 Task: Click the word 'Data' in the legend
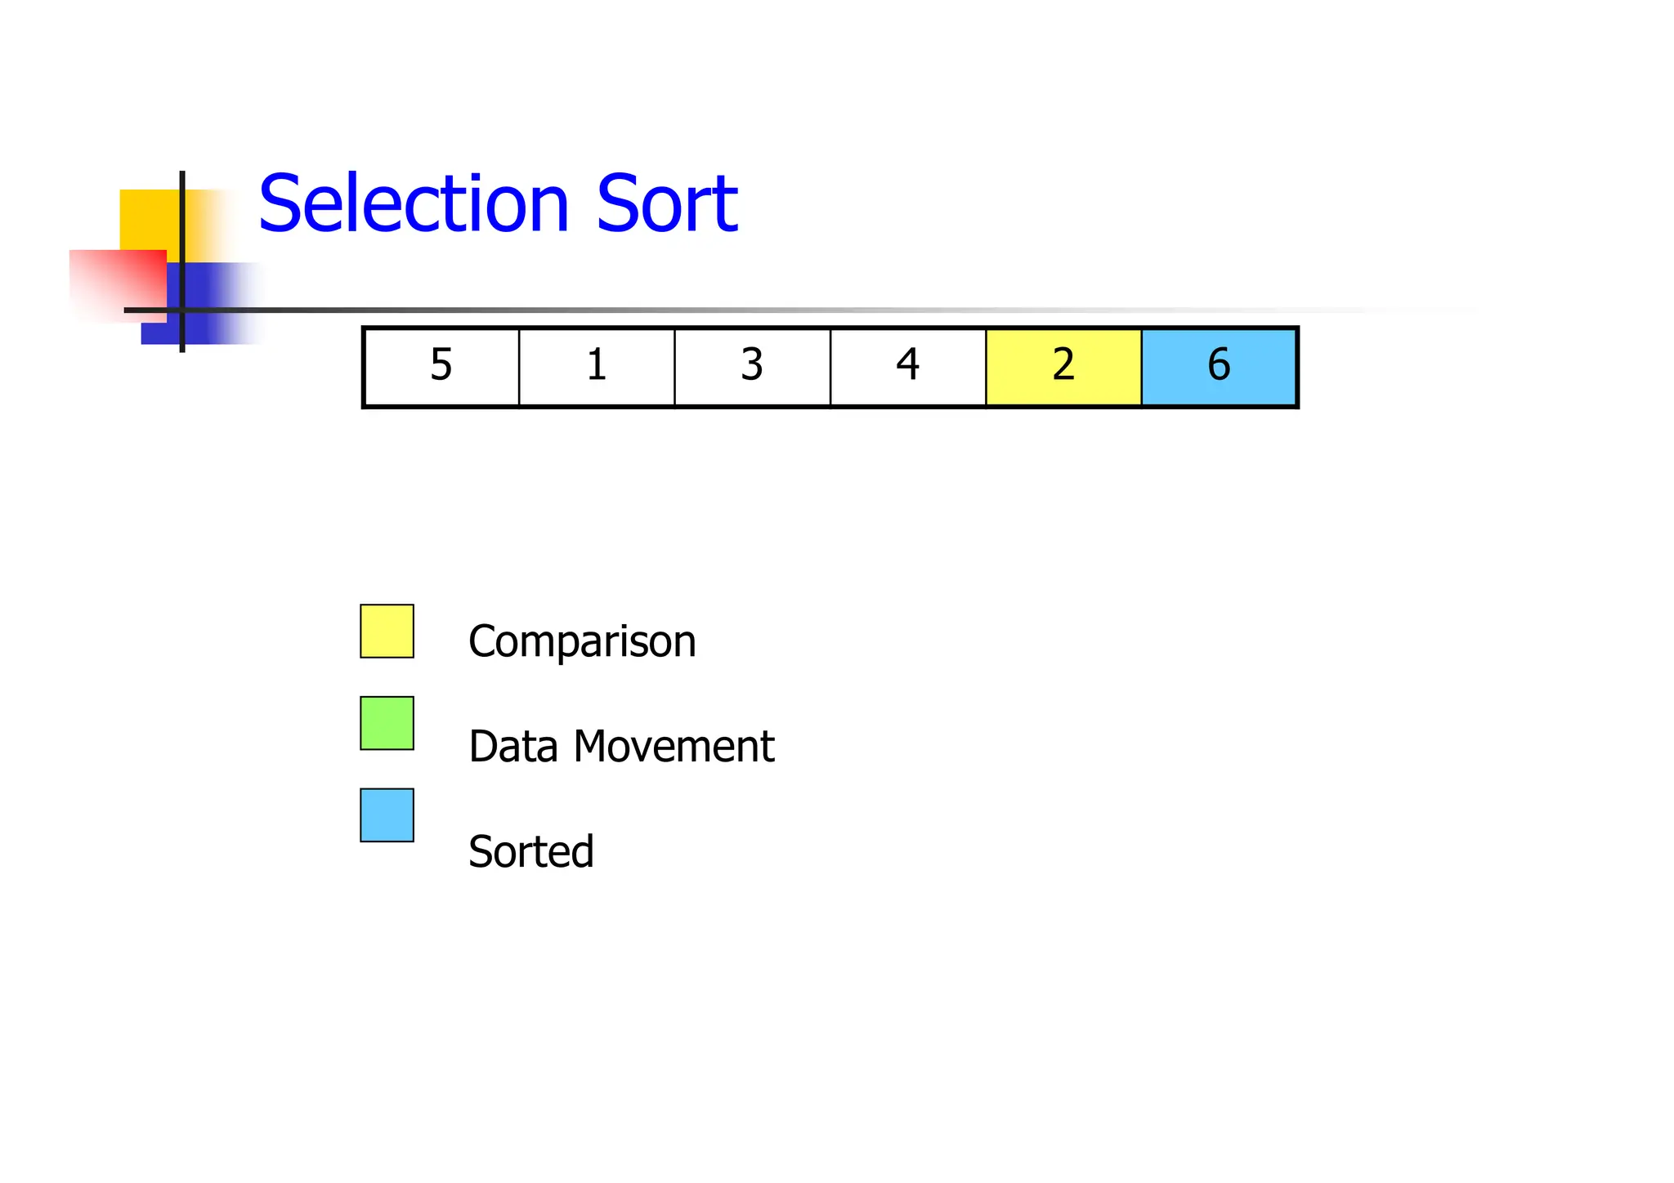pos(512,746)
